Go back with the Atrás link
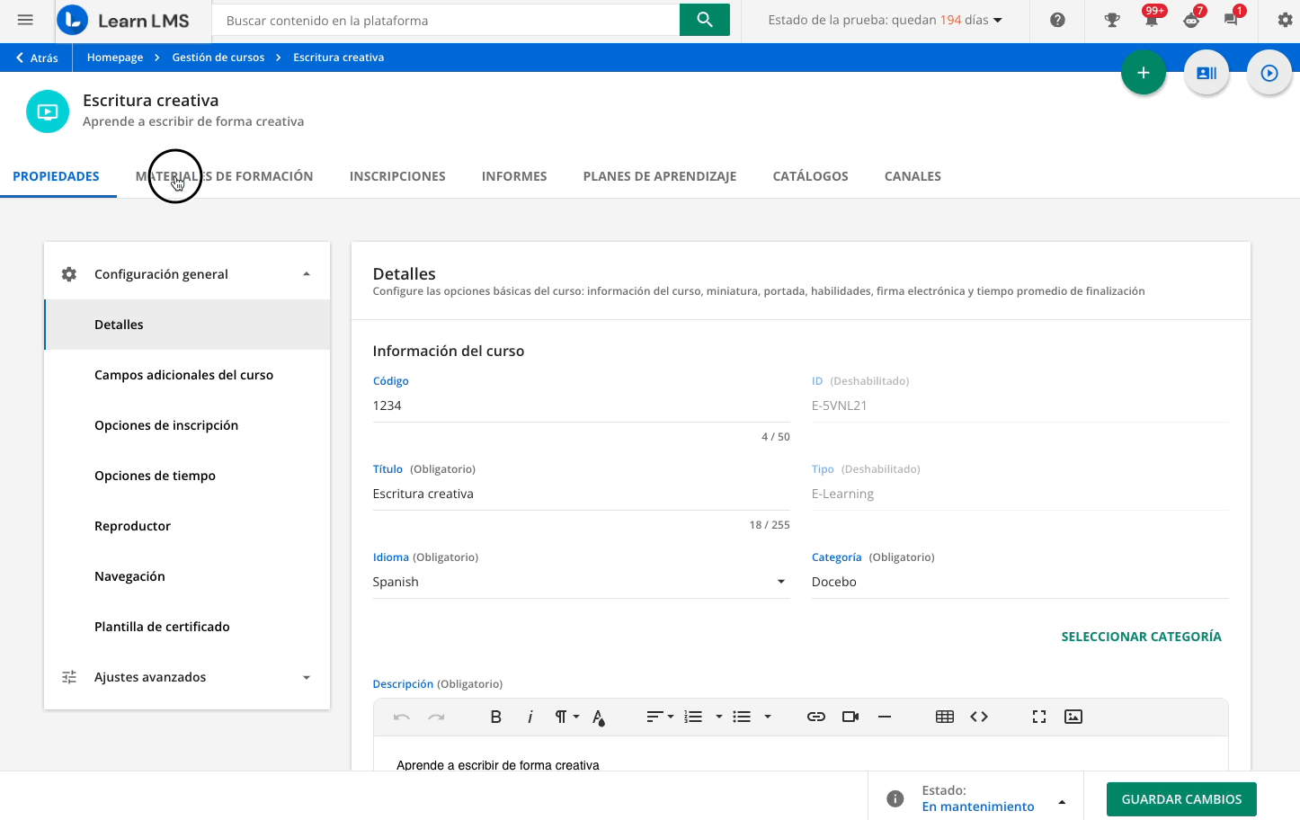 point(37,58)
